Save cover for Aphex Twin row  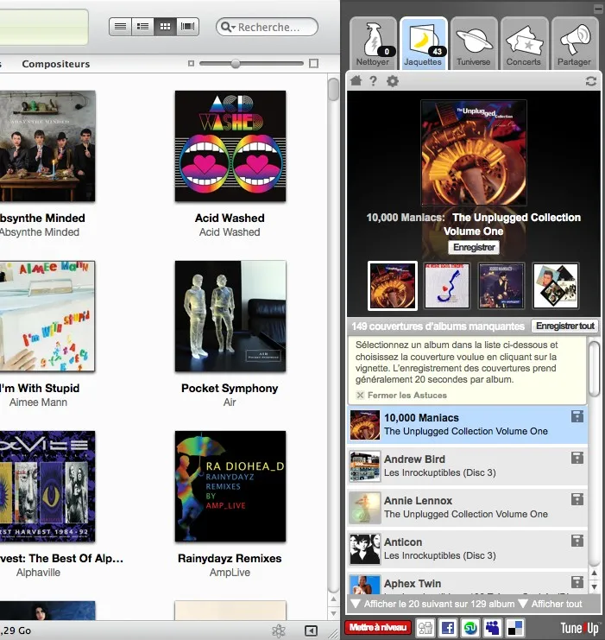577,582
